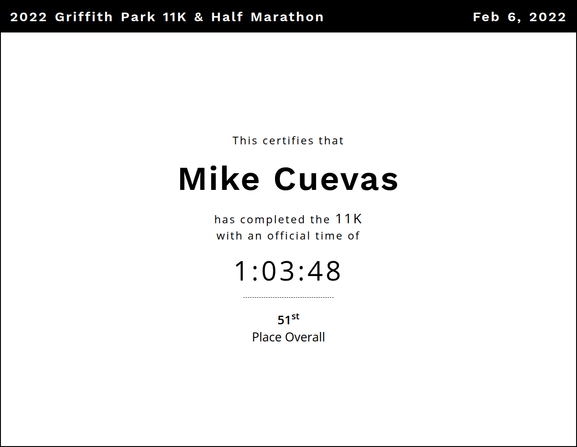Click "11K" in the header title
Screen dimensions: 577x447
[175, 17]
